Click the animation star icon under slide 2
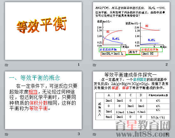Screen dimensions: 175x138 point(94,65)
